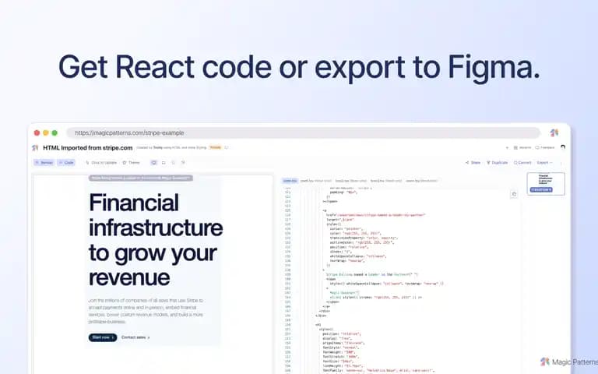Click the plus icon in the top header
The width and height of the screenshot is (598, 374).
[x=507, y=147]
